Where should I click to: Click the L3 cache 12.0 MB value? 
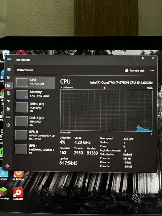click(x=128, y=167)
